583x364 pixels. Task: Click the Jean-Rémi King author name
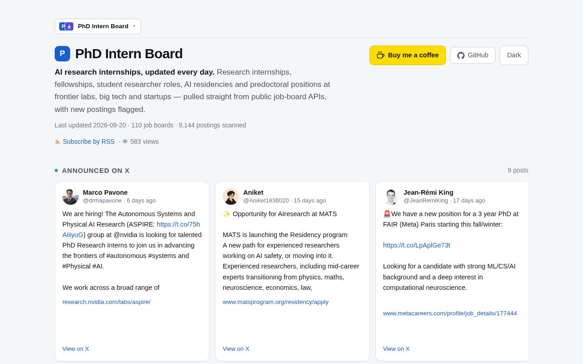(x=429, y=192)
